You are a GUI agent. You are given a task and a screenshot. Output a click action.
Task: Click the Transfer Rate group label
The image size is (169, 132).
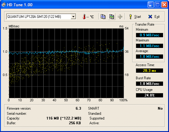pos(145,24)
